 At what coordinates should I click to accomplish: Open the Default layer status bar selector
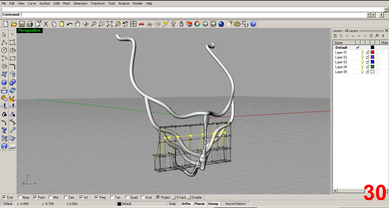click(x=141, y=204)
